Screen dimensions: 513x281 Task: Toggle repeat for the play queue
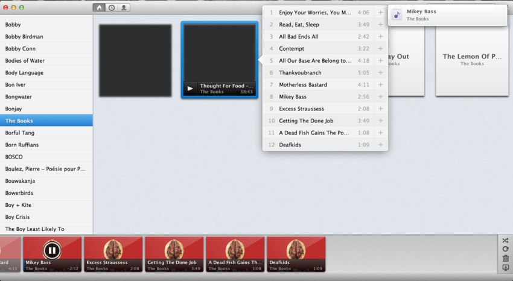click(505, 250)
